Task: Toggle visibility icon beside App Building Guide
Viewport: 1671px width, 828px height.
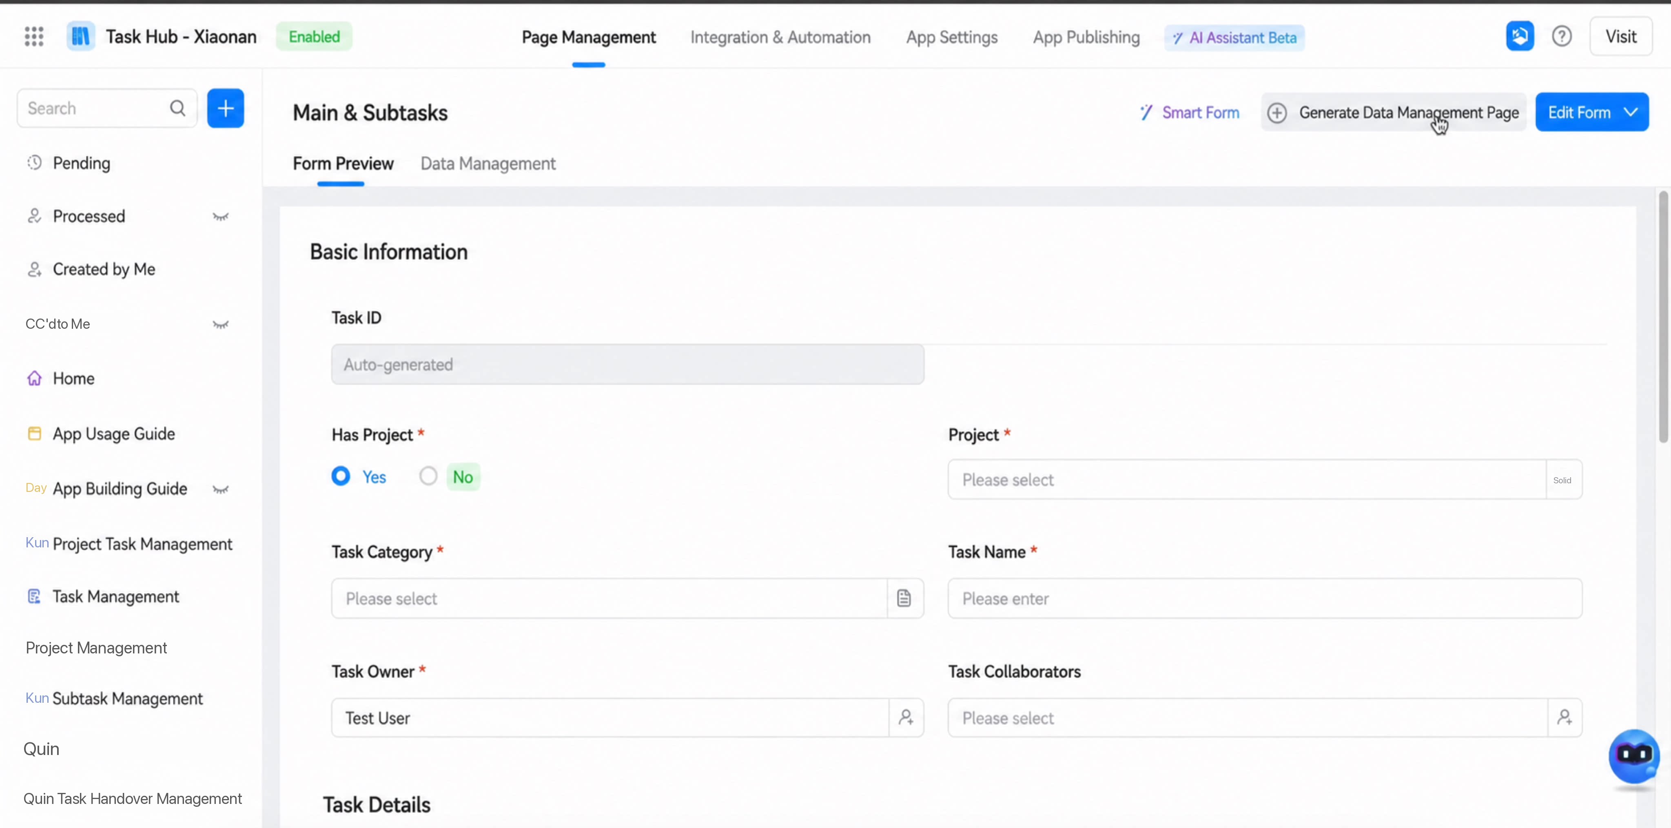Action: point(221,489)
